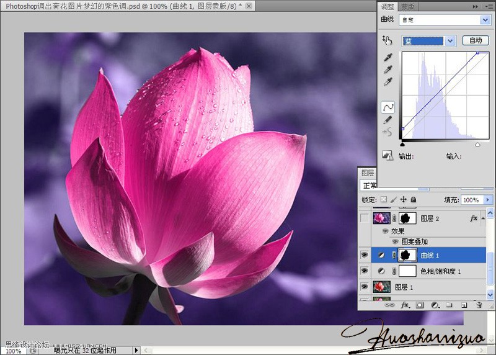The width and height of the screenshot is (496, 355).
Task: Hide the 色相/饱和度 1 layer
Action: pos(365,271)
